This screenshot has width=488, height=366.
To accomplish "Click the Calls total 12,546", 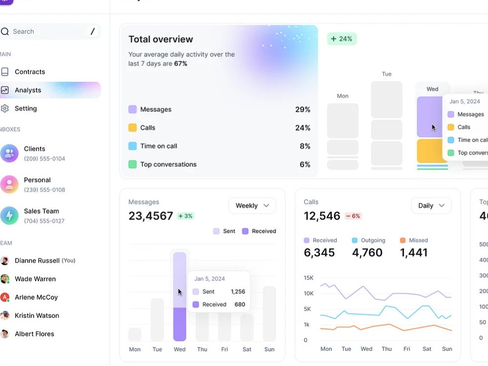I will point(322,216).
